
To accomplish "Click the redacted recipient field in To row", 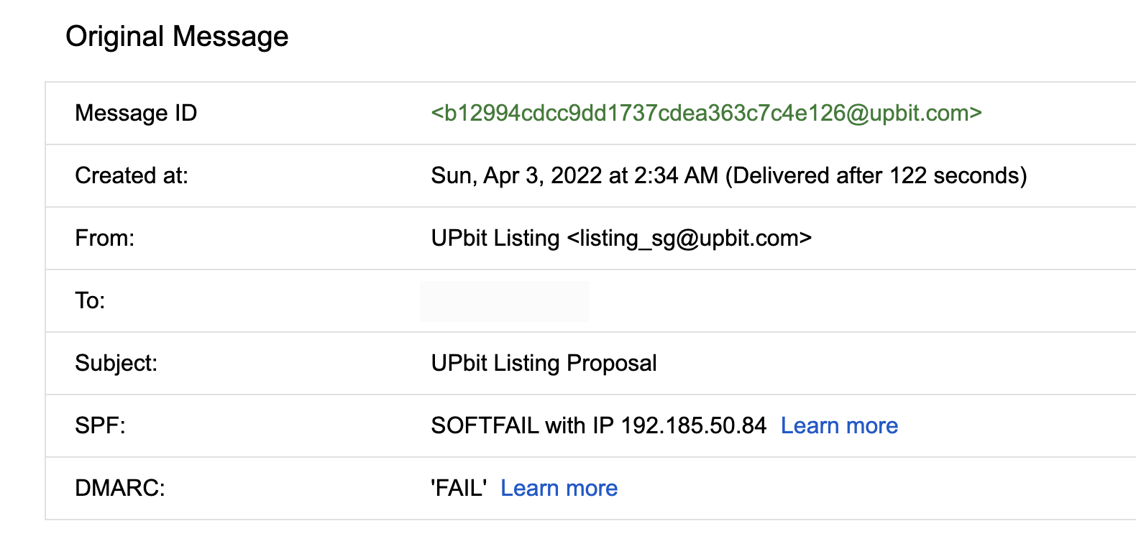I will [505, 301].
